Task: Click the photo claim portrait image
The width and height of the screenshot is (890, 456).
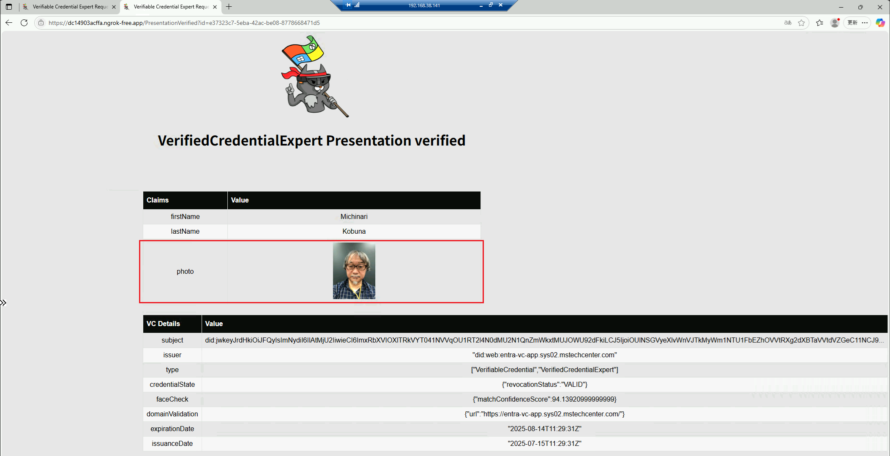Action: pos(354,271)
